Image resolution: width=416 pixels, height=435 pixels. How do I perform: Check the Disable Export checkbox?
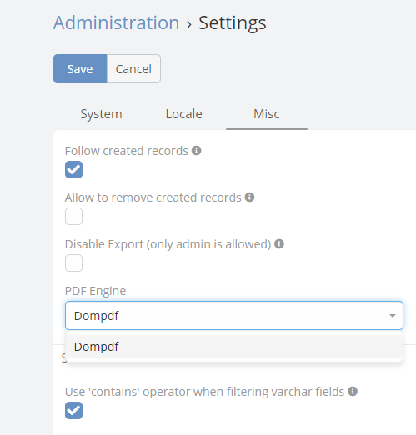73,262
